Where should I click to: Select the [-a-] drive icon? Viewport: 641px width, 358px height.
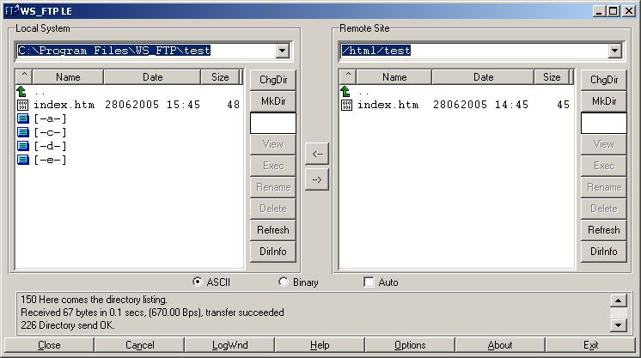[23, 118]
